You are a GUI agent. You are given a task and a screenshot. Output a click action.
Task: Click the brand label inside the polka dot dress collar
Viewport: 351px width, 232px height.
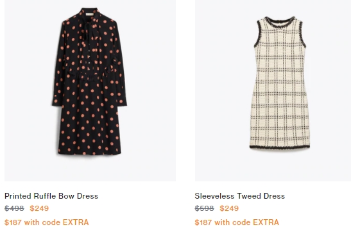tap(90, 15)
